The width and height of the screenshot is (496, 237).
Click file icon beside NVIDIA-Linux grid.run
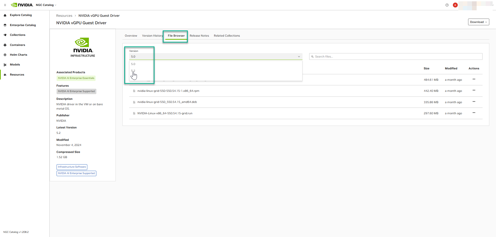pos(134,113)
